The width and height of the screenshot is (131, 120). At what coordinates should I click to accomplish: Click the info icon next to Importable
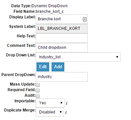coord(66,103)
